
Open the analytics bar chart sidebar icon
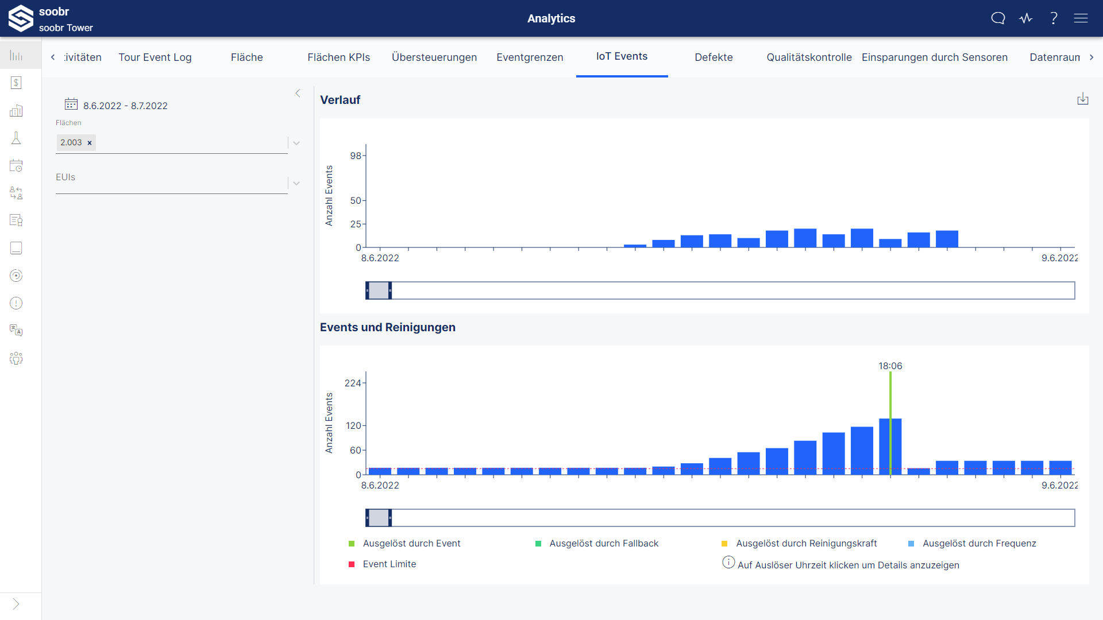pos(16,56)
